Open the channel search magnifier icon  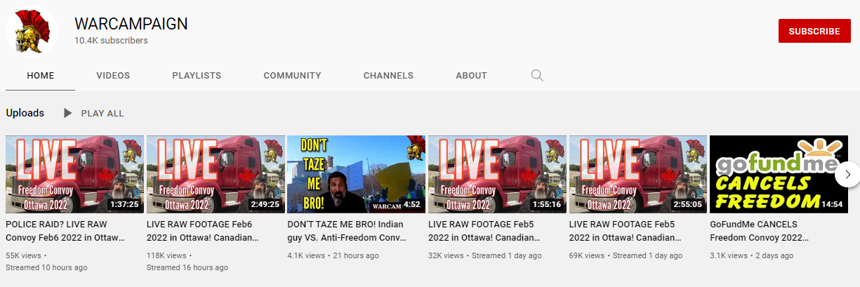click(537, 75)
